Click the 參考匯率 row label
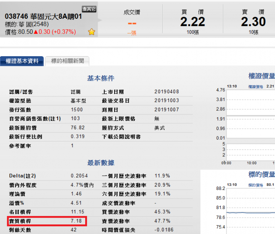This screenshot has height=234, width=275. click(x=20, y=146)
